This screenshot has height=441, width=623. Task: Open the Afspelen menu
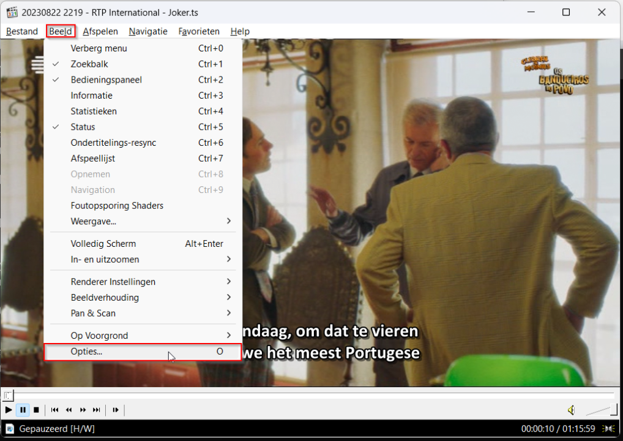[x=100, y=31]
